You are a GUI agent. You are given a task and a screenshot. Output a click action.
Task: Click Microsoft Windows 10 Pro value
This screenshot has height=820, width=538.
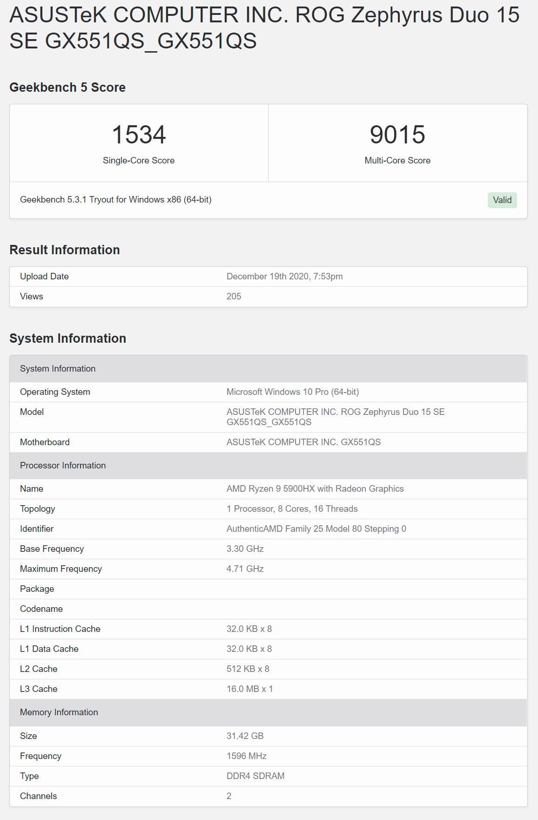293,392
